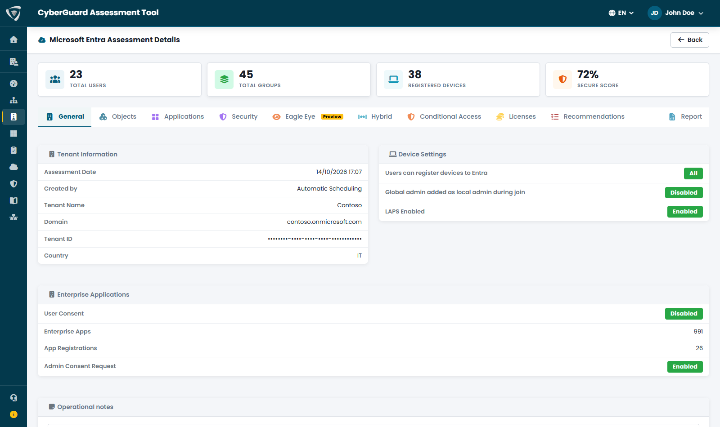This screenshot has width=720, height=427.
Task: Open the EN language dropdown
Action: (621, 13)
